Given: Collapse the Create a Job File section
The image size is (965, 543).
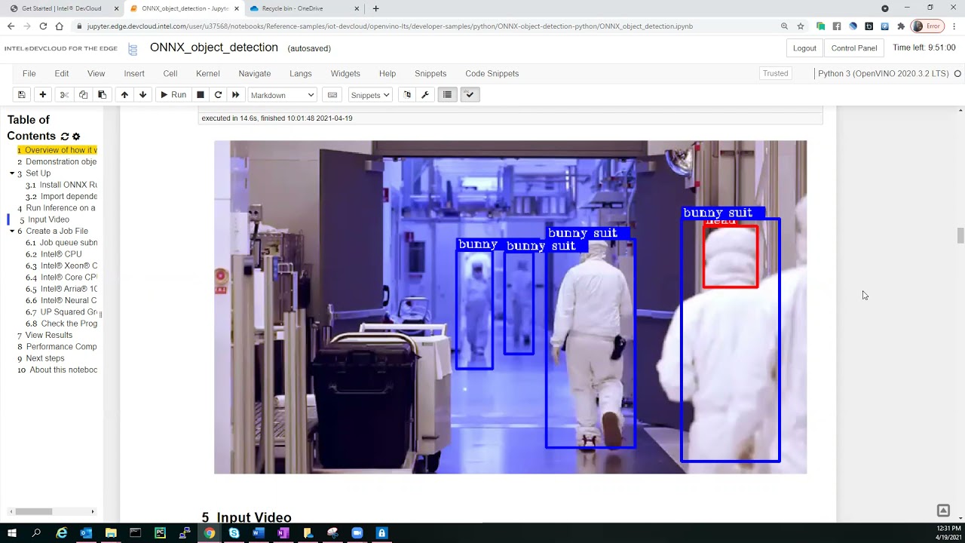Looking at the screenshot, I should coord(12,232).
